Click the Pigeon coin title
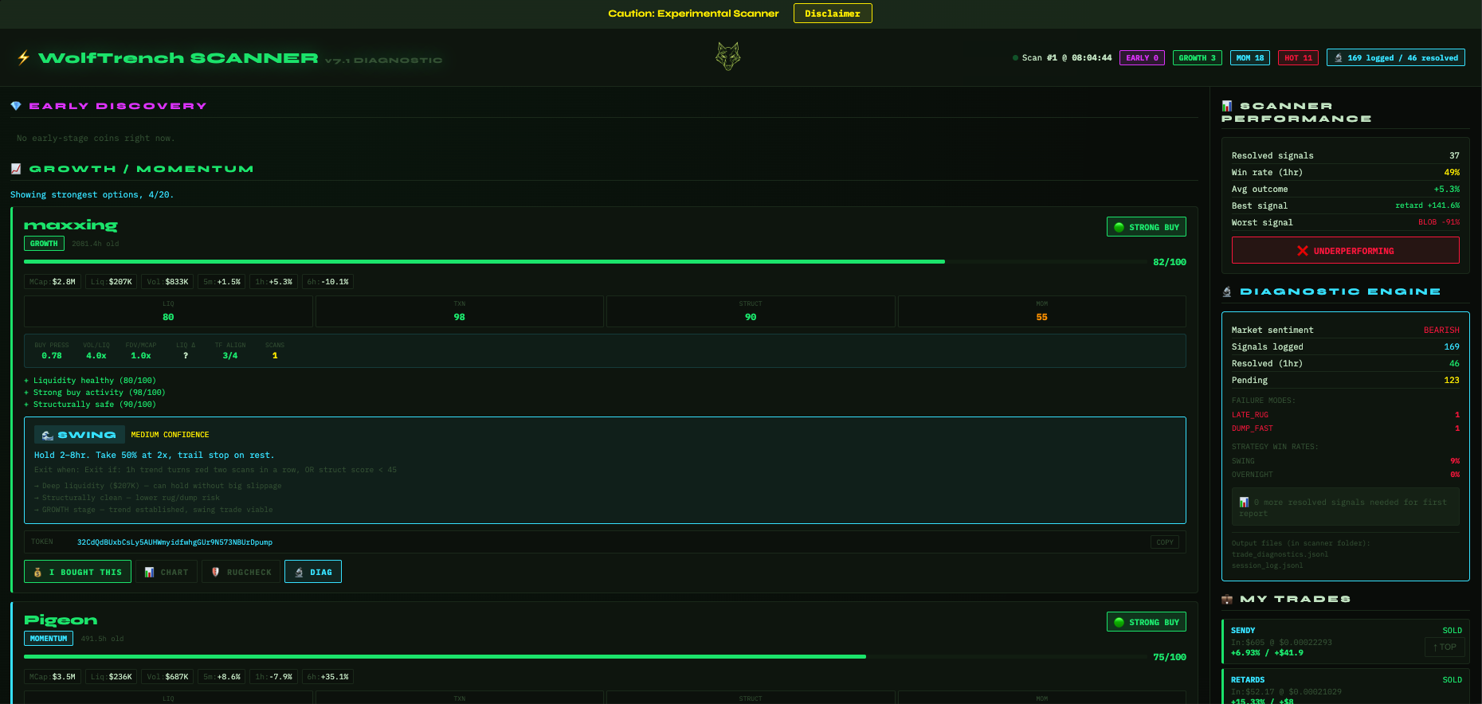The width and height of the screenshot is (1482, 704). pyautogui.click(x=61, y=620)
